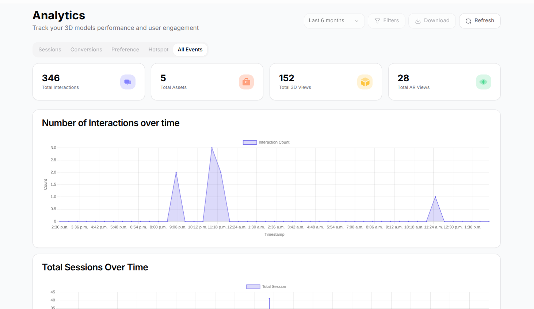The height and width of the screenshot is (309, 534).
Task: Click the interactions chart peak at value 3.0
Action: tap(212, 148)
